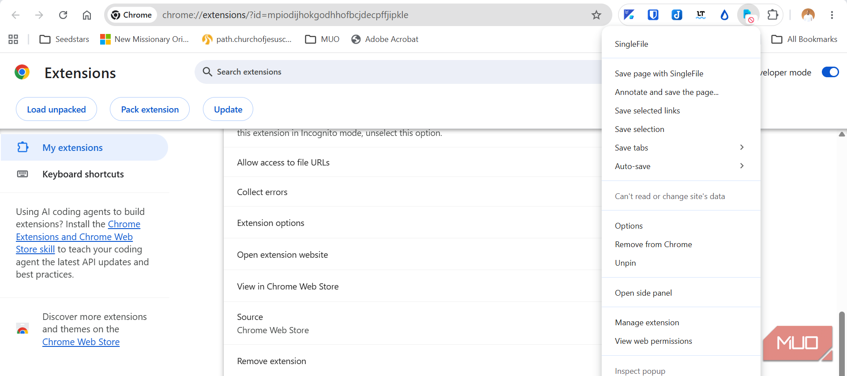
Task: Click the forward navigation arrow
Action: coord(39,15)
